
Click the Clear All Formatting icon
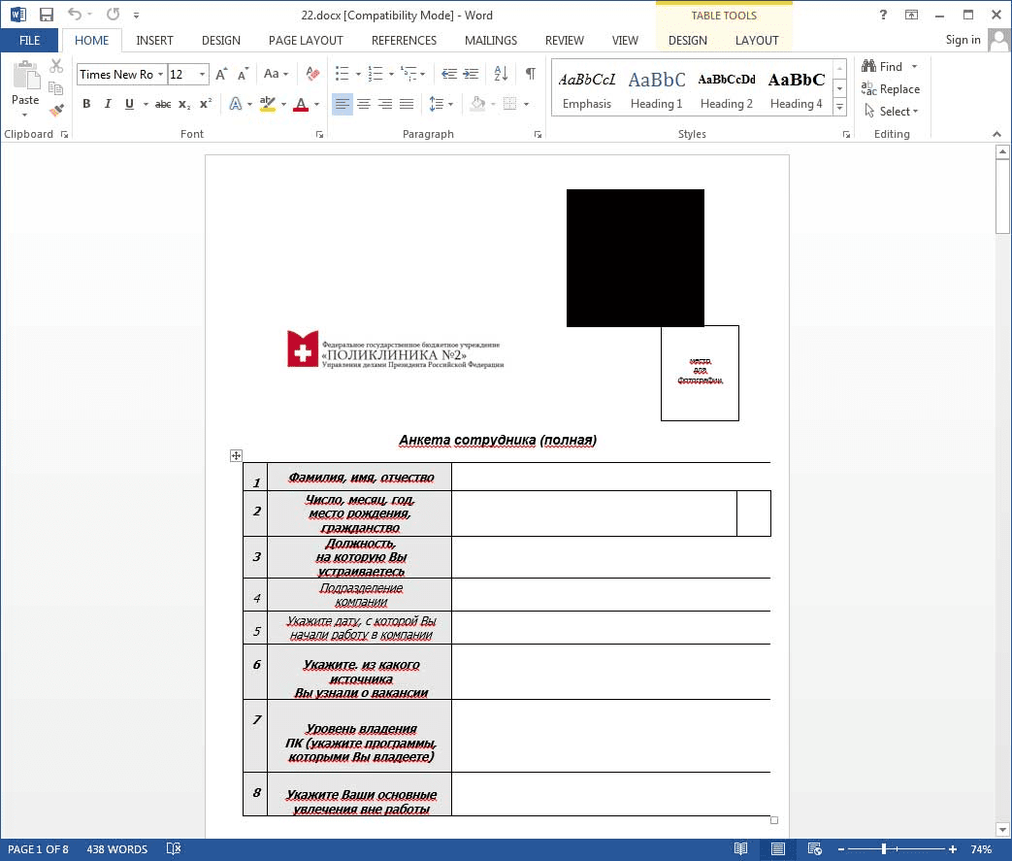point(311,74)
